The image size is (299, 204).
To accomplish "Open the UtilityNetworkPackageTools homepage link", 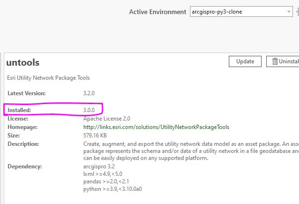I will click(x=156, y=127).
